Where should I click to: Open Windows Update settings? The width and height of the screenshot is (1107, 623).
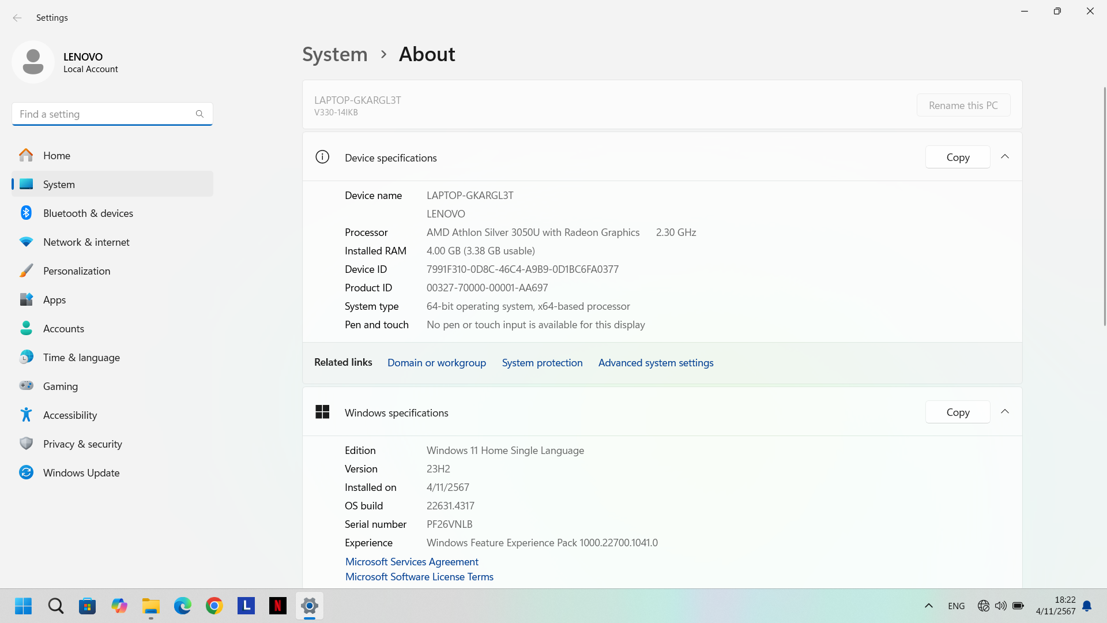tap(112, 472)
